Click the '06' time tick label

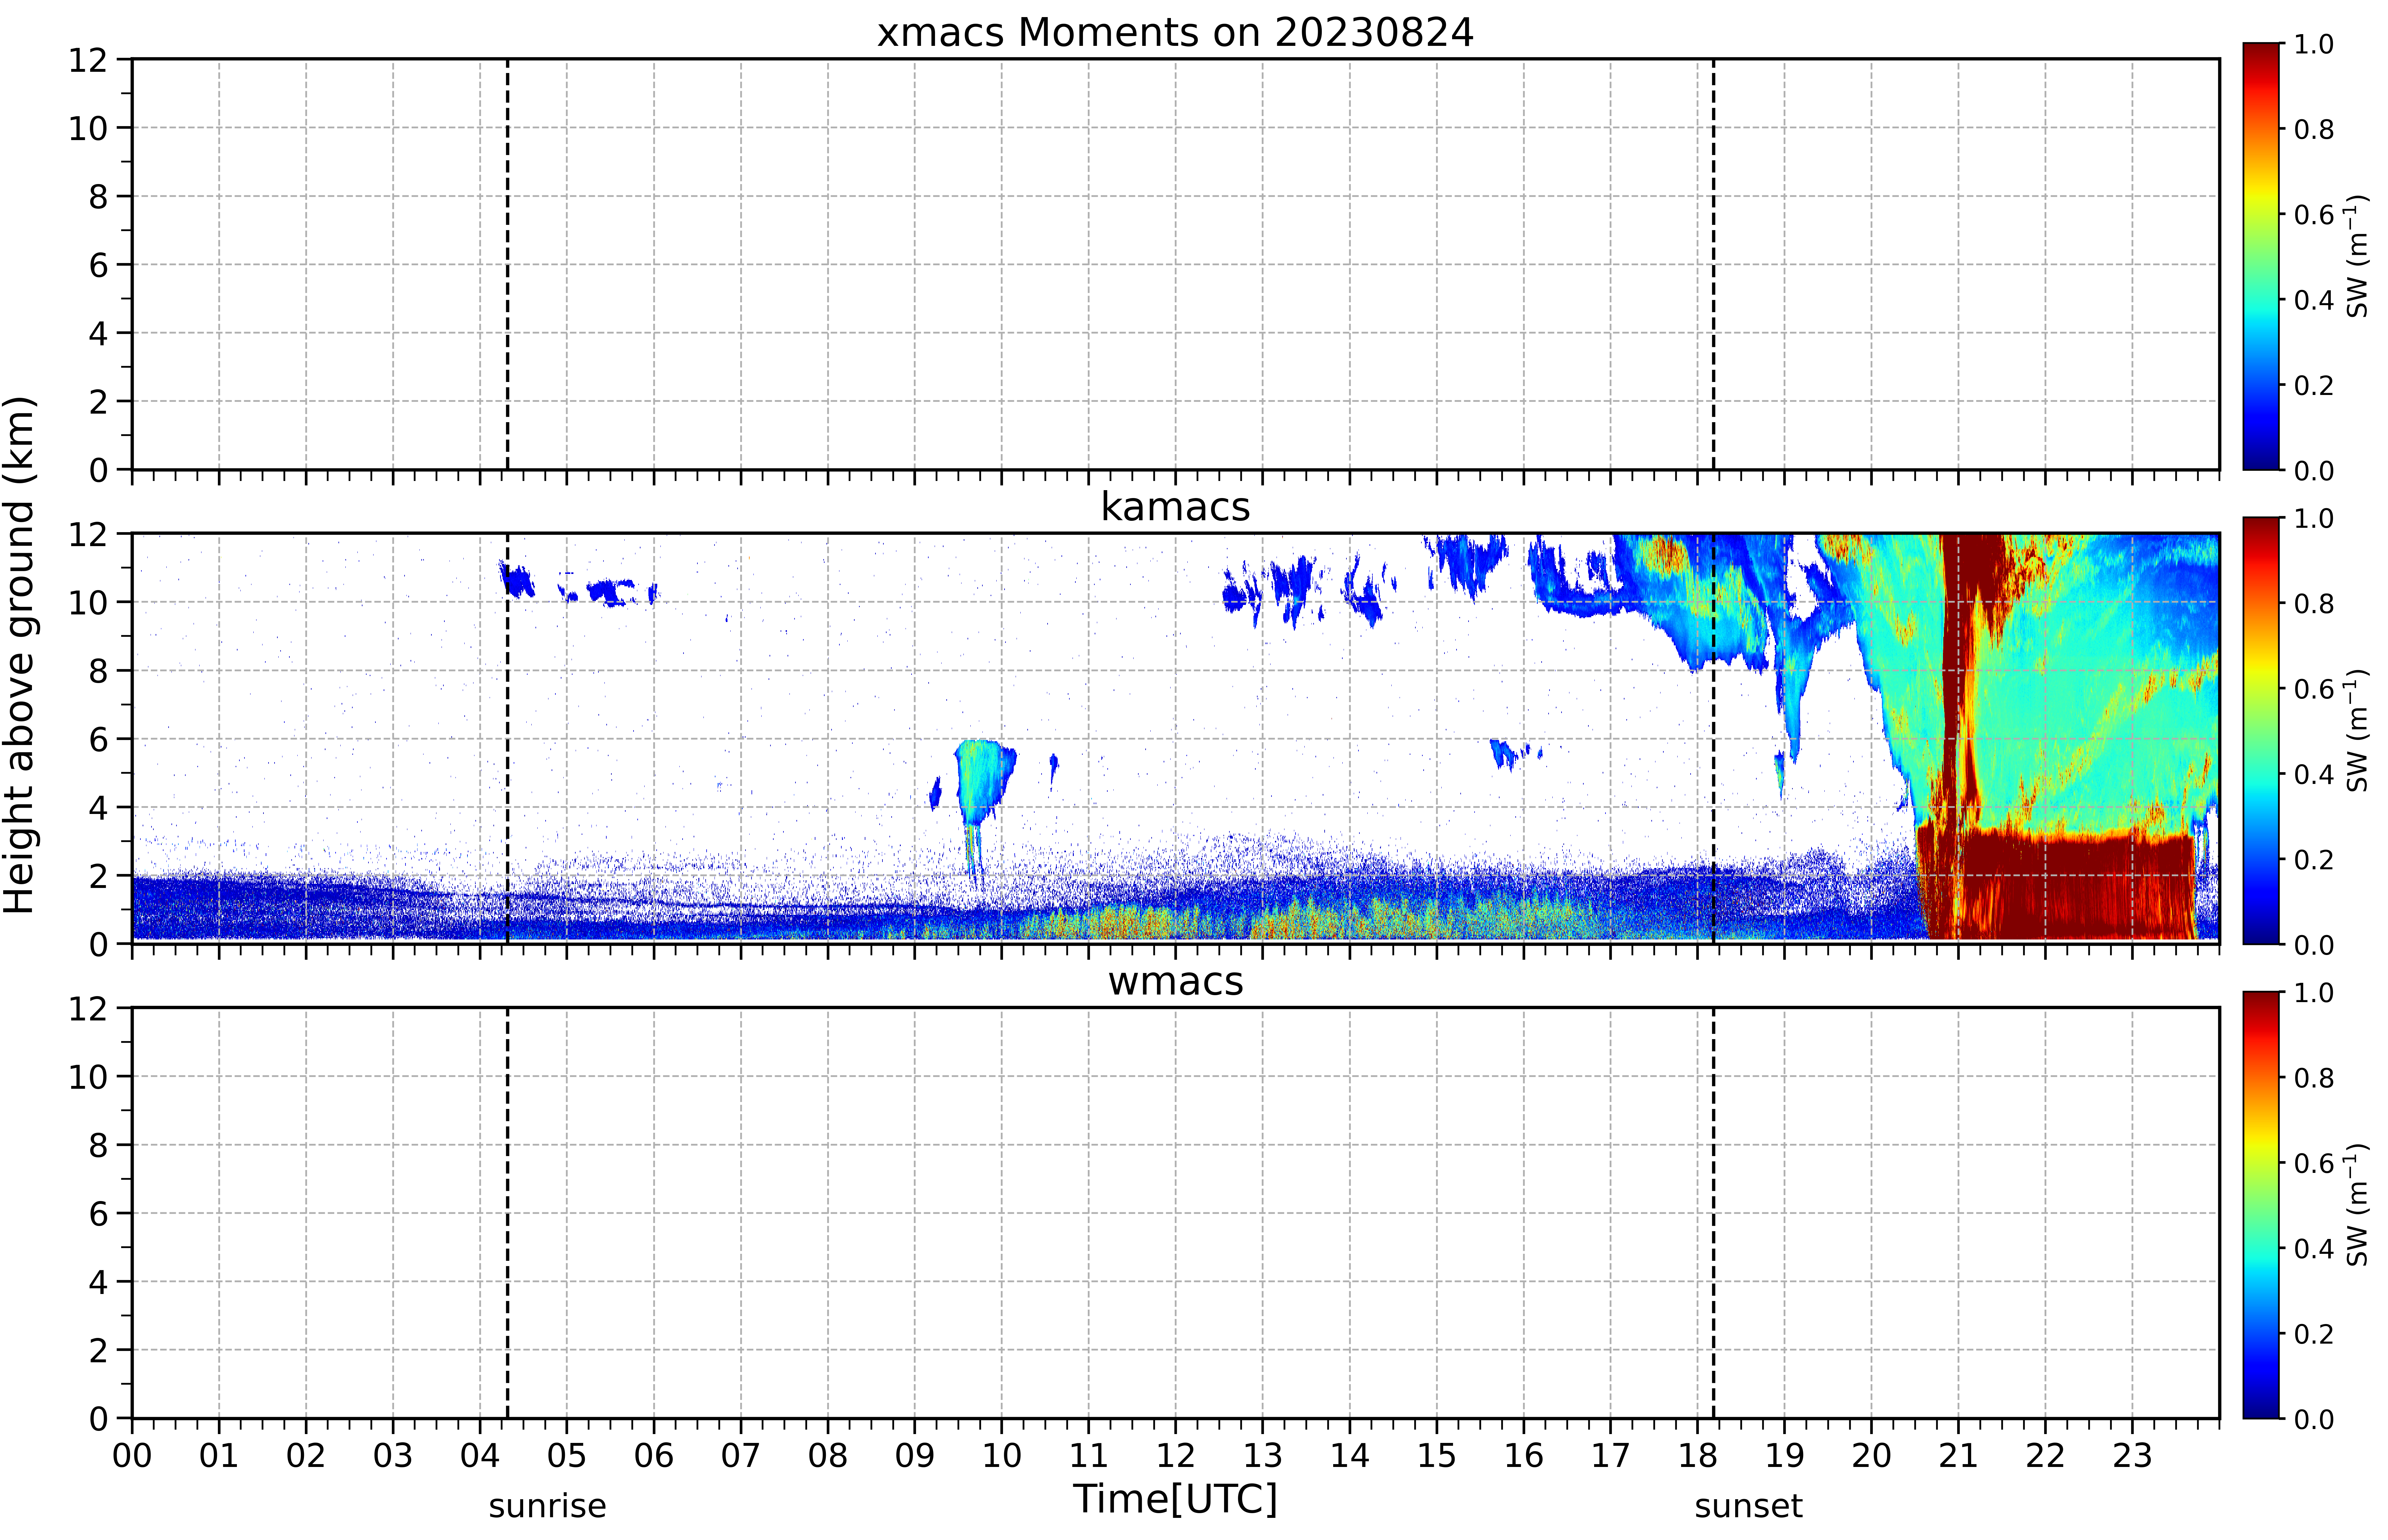654,1456
